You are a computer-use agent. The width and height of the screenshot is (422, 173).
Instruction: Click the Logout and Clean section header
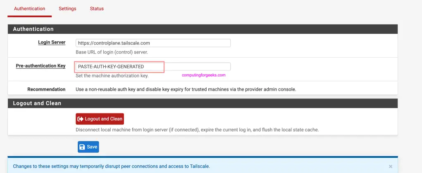click(x=203, y=103)
